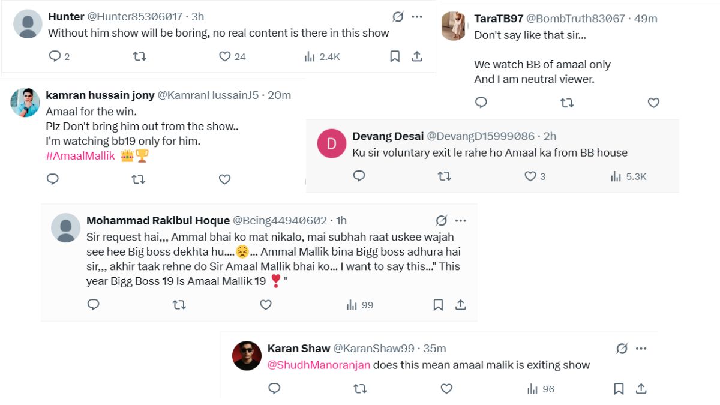Repost kamran hussain jony's tweet
Screen dimensions: 720x405
139,179
